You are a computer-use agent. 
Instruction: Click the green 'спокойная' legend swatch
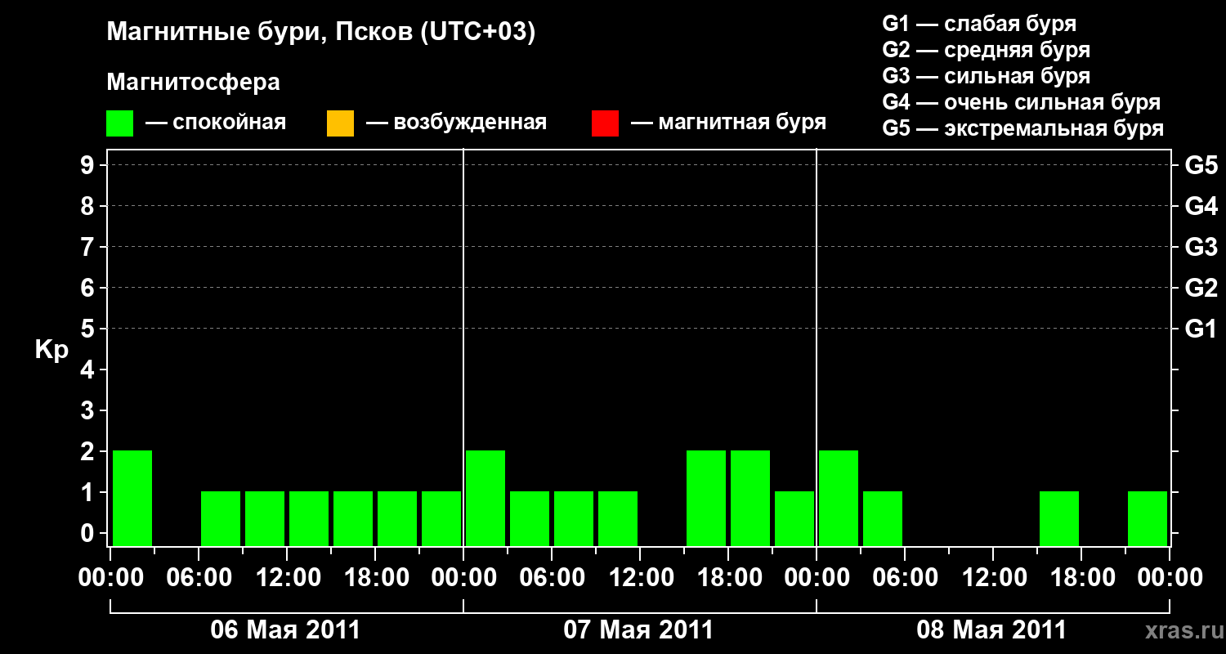[x=119, y=123]
